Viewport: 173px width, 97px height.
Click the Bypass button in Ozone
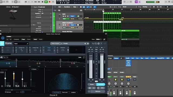coord(92,84)
